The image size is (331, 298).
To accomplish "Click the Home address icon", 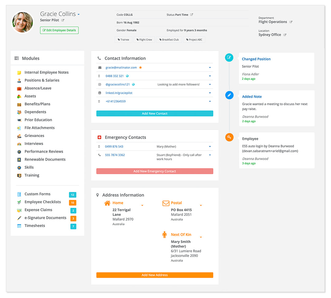I will [106, 203].
